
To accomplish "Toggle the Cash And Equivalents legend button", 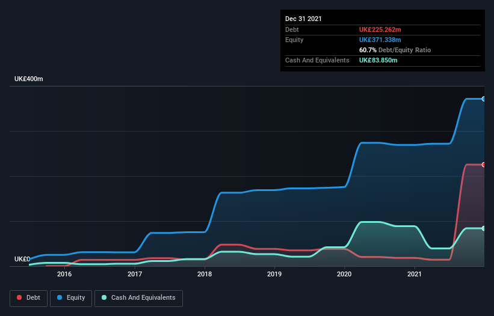I will tap(138, 298).
